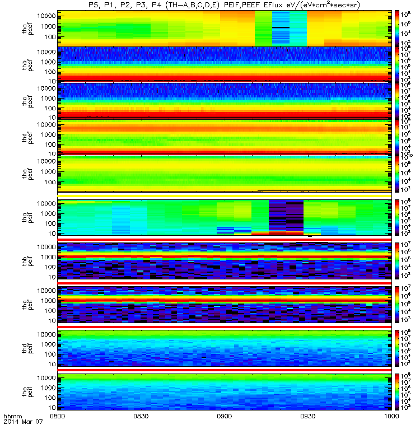Click the 10000 tick label of thb peif panel
The image size is (420, 448).
pyautogui.click(x=46, y=247)
